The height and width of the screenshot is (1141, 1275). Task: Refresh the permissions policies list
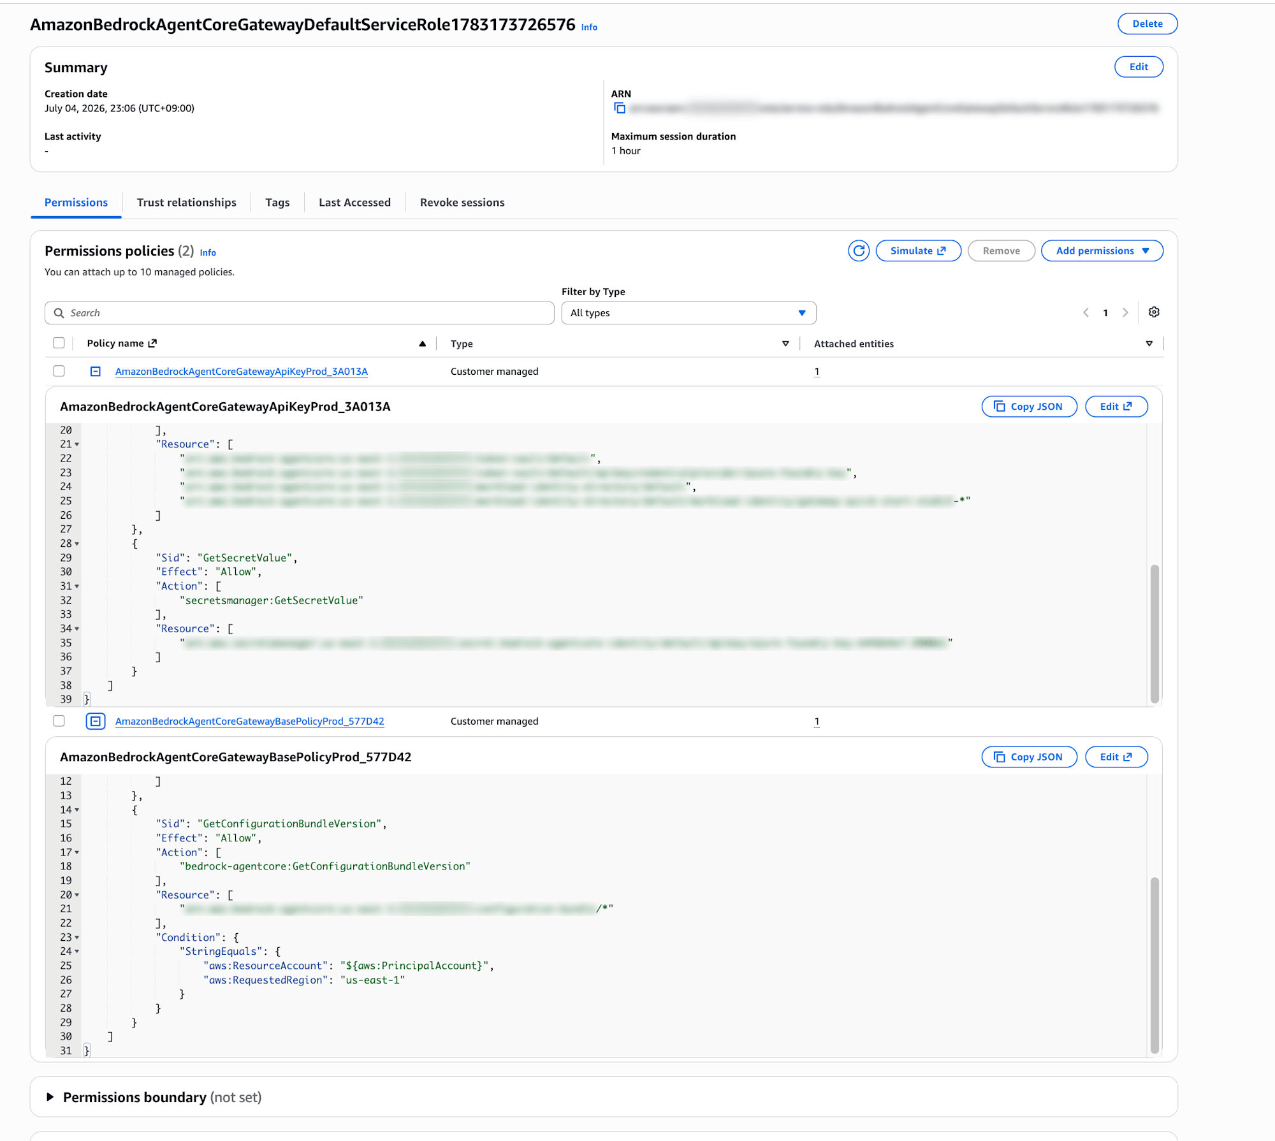859,251
